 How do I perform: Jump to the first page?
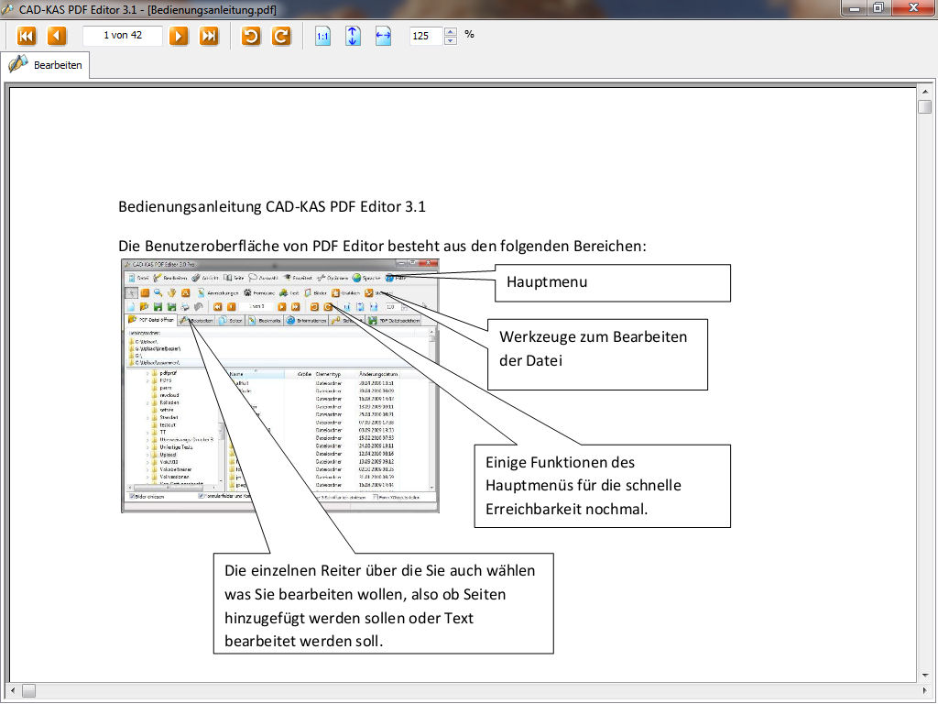click(27, 36)
